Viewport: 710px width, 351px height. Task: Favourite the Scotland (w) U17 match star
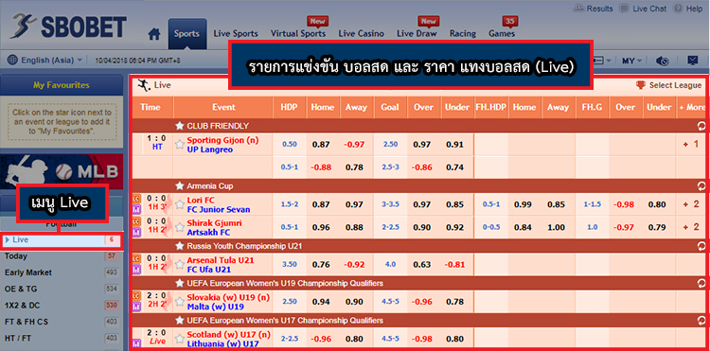(180, 340)
